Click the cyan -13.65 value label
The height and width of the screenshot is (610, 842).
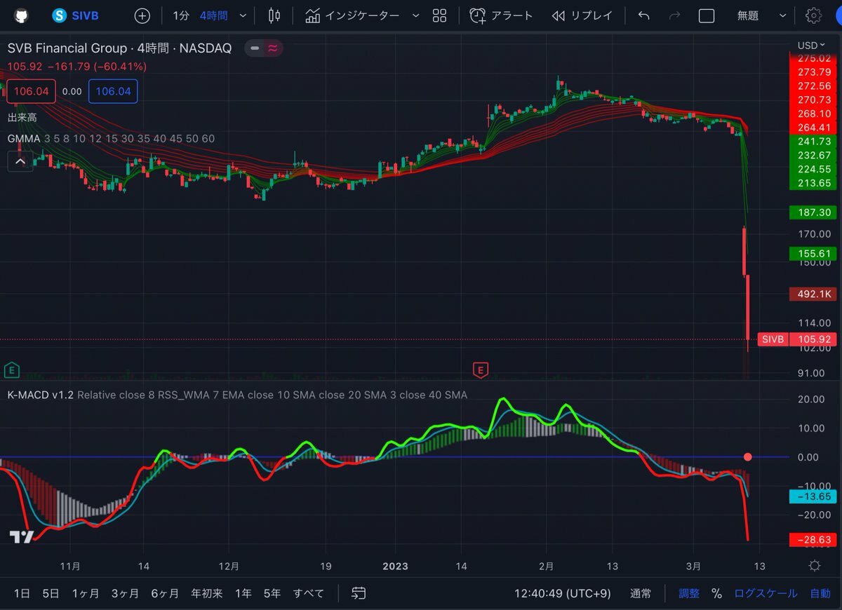tap(813, 496)
